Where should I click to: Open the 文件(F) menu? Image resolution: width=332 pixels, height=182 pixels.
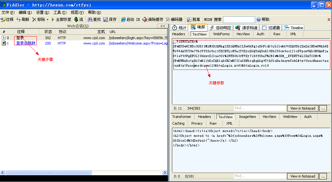click(8, 12)
